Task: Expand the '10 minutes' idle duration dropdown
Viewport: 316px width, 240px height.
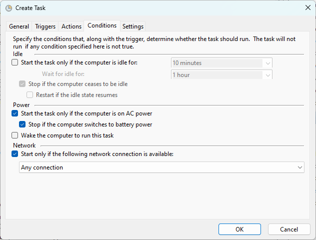Action: pos(221,63)
